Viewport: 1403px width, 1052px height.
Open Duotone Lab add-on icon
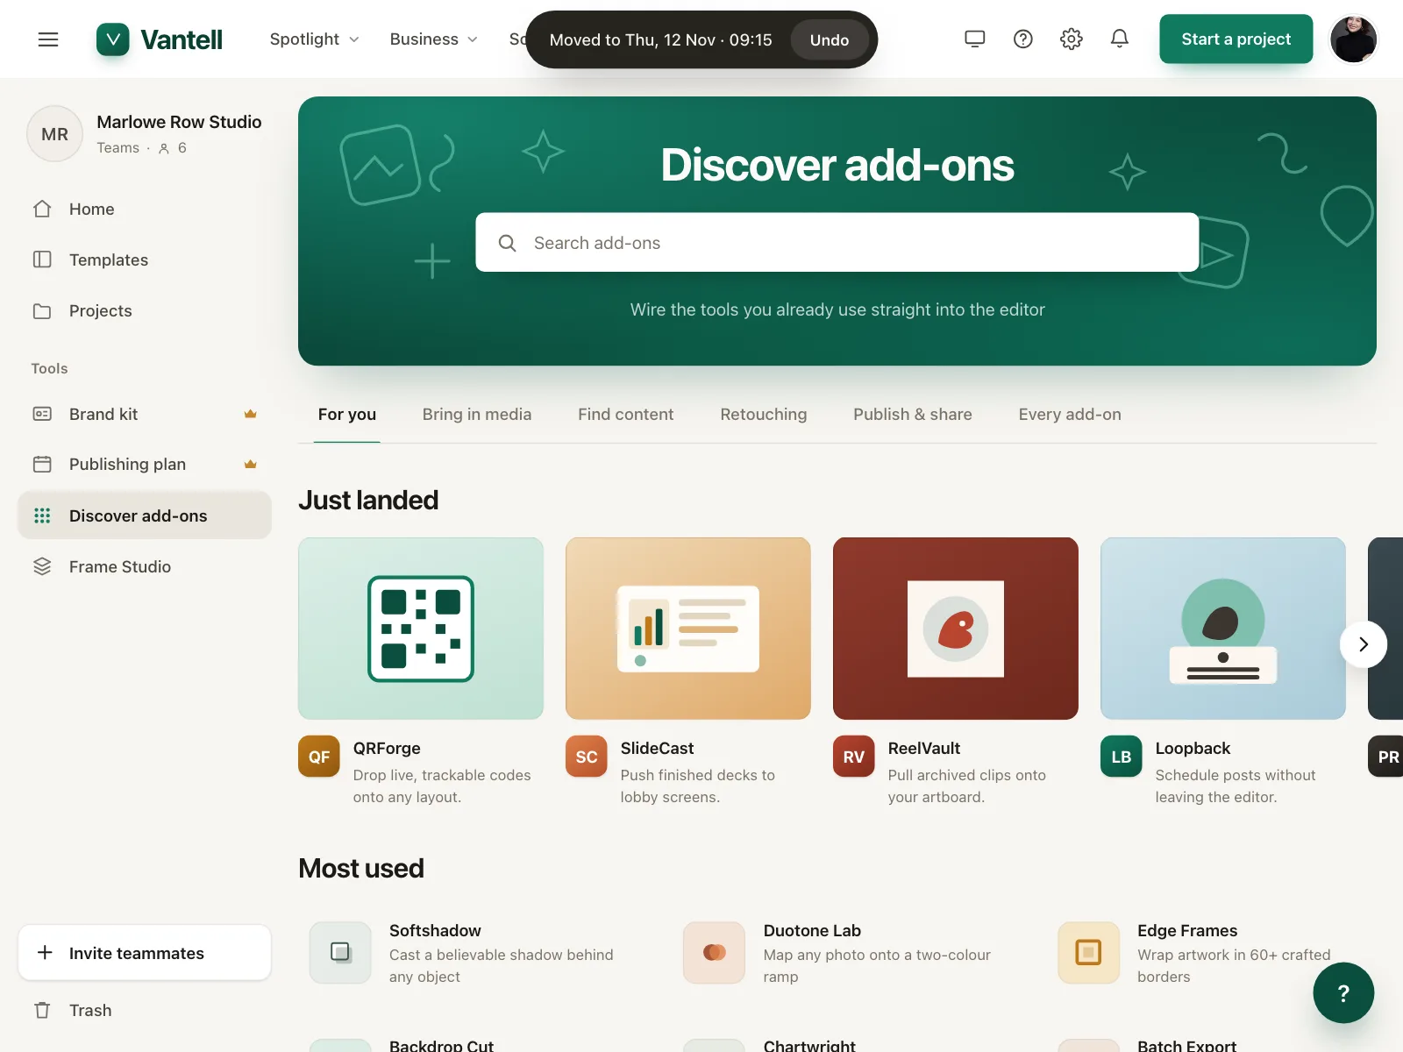coord(715,952)
